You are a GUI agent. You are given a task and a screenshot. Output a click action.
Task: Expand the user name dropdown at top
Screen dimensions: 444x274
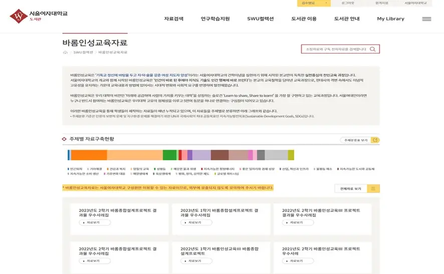pyautogui.click(x=313, y=3)
